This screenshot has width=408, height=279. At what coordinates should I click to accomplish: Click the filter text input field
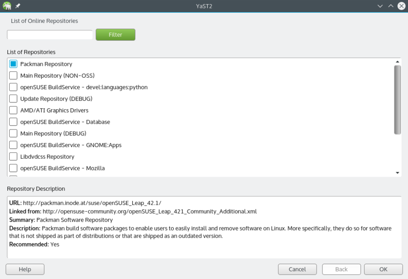click(x=50, y=35)
